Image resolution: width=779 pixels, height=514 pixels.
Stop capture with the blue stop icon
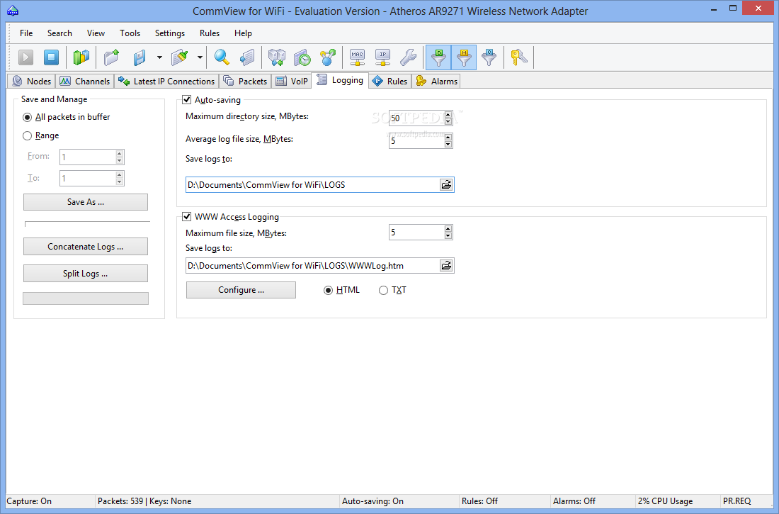coord(51,57)
